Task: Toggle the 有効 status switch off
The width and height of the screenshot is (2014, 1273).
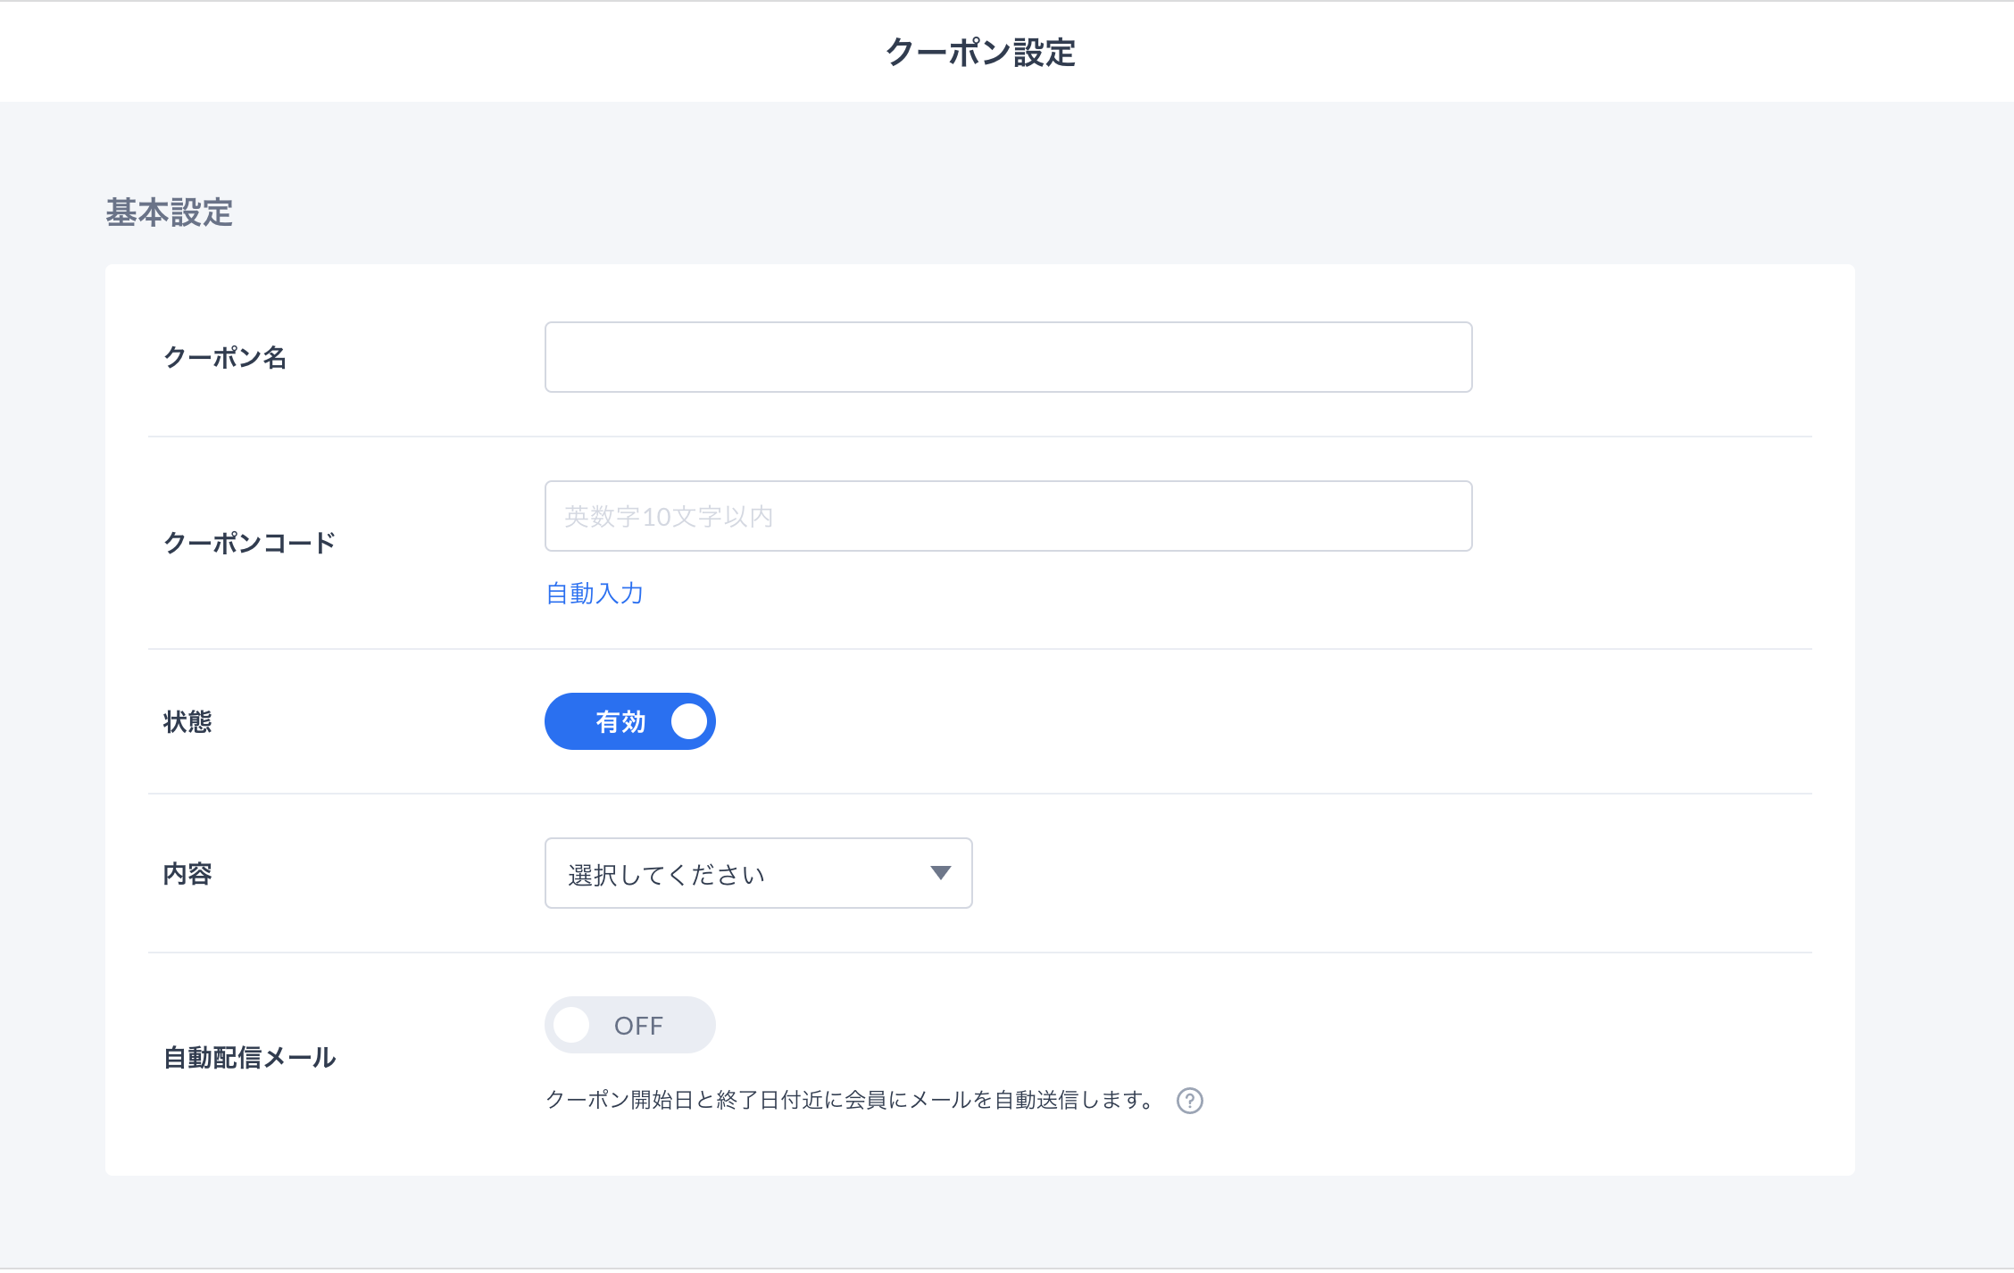Action: click(x=629, y=721)
